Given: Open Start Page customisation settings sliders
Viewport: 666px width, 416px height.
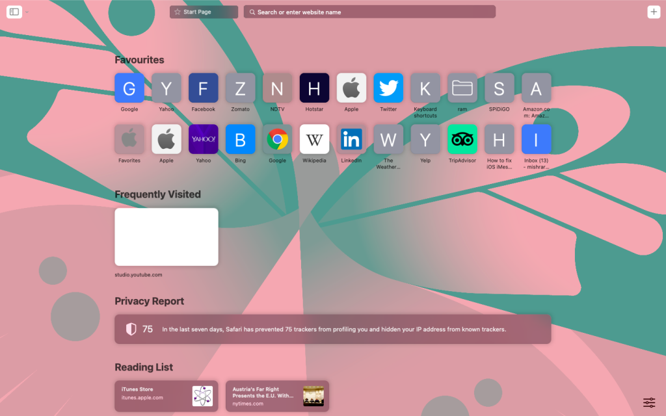Looking at the screenshot, I should coord(649,402).
